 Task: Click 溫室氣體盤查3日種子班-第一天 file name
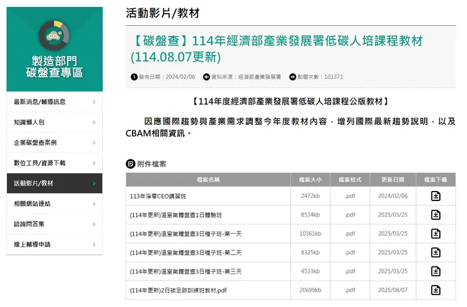coord(186,234)
